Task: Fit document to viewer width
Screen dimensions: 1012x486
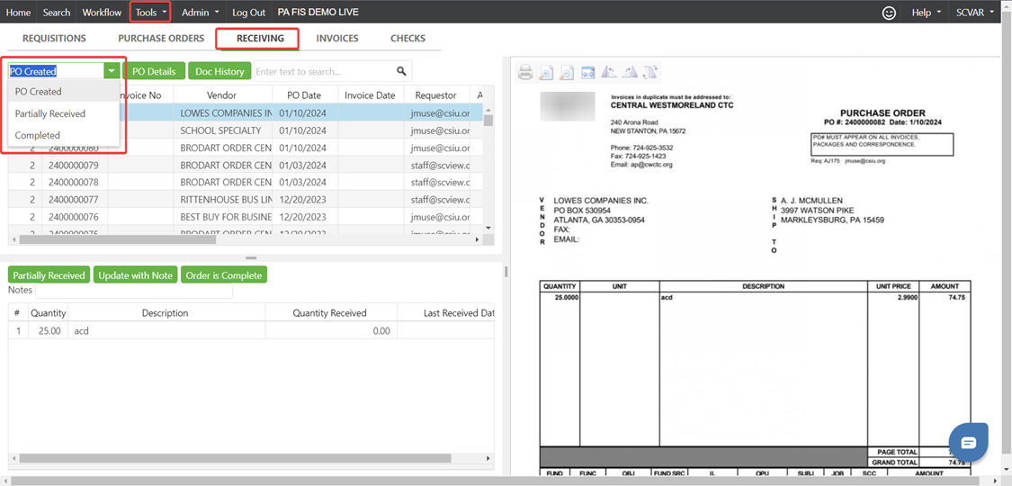Action: tap(587, 73)
